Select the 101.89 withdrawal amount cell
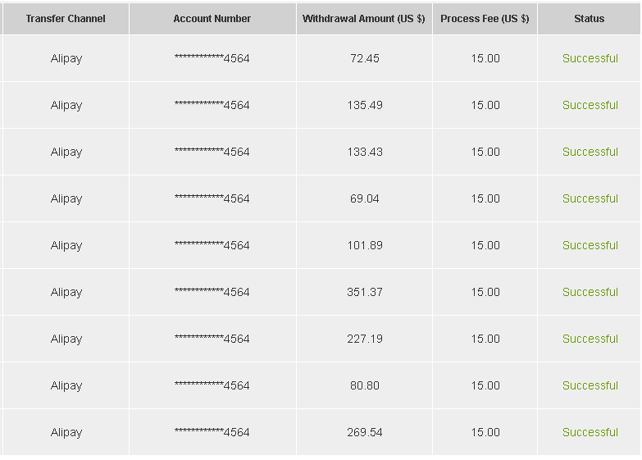642x460 pixels. [364, 245]
